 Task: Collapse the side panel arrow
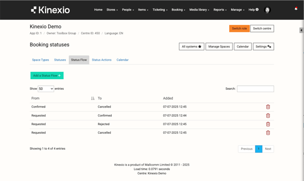click(x=301, y=31)
